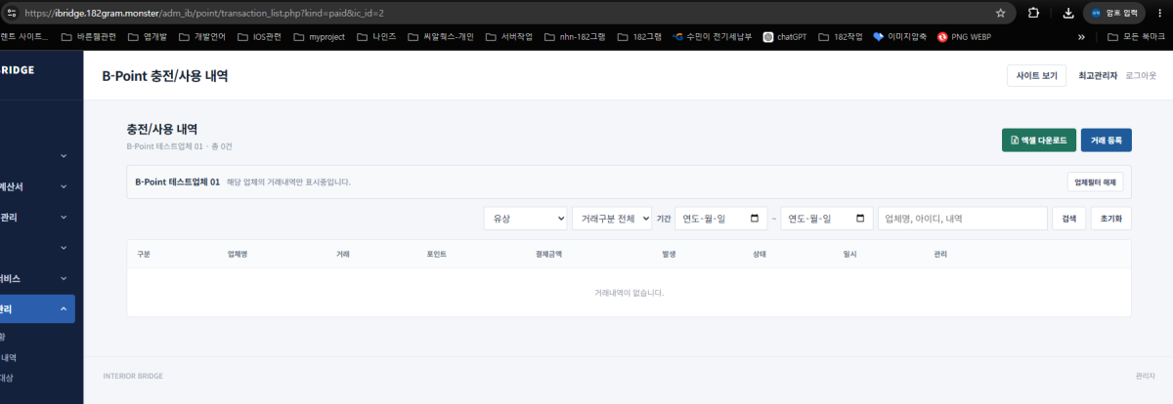This screenshot has width=1173, height=404.
Task: Open the 이미지압축 bookmark
Action: click(900, 36)
